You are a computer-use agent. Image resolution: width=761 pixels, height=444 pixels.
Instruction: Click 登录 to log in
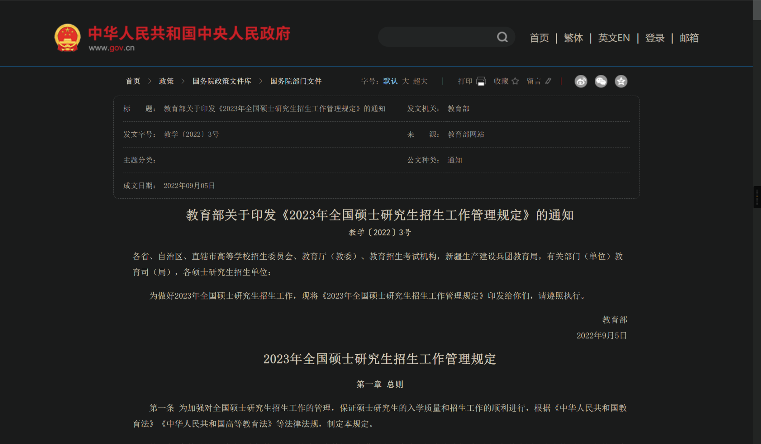pyautogui.click(x=654, y=38)
